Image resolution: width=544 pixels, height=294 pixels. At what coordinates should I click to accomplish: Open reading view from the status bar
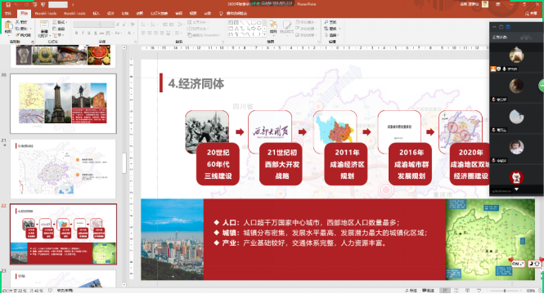click(x=467, y=291)
